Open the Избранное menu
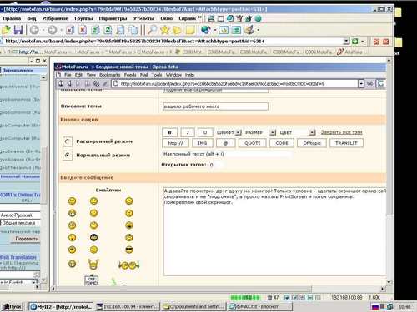Screen dimensions: 417x312 pos(55,18)
